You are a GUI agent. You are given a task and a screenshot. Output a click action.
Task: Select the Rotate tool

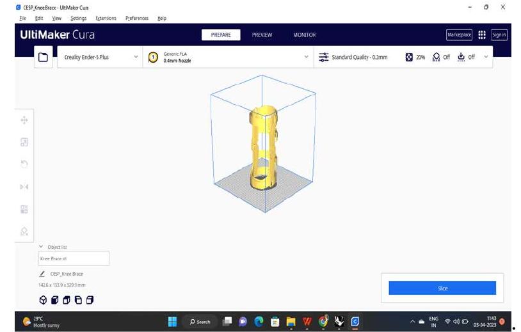[24, 164]
